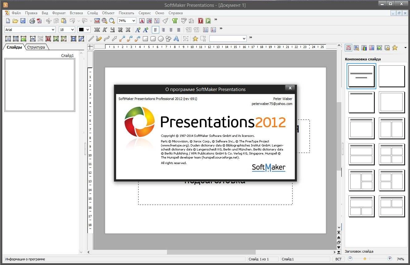This screenshot has width=410, height=265.
Task: Open the Справка menu
Action: (176, 13)
